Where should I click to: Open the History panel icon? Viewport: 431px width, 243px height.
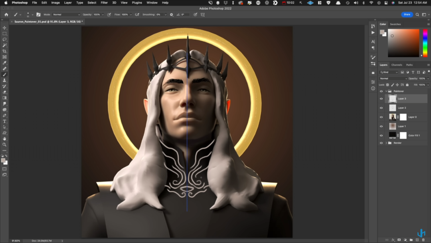click(373, 26)
